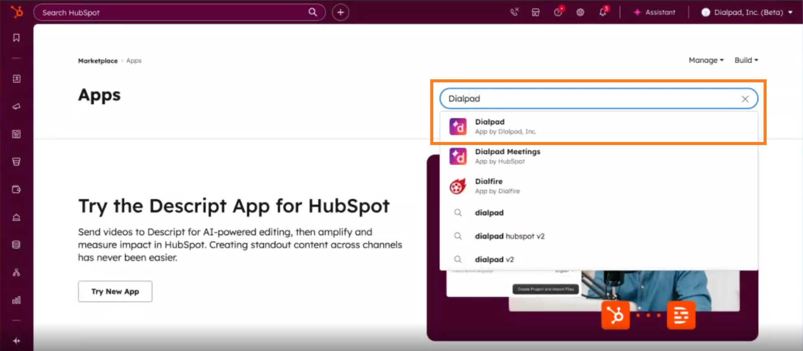Image resolution: width=803 pixels, height=351 pixels.
Task: Choose 'dialpad' search suggestion
Action: click(x=599, y=213)
